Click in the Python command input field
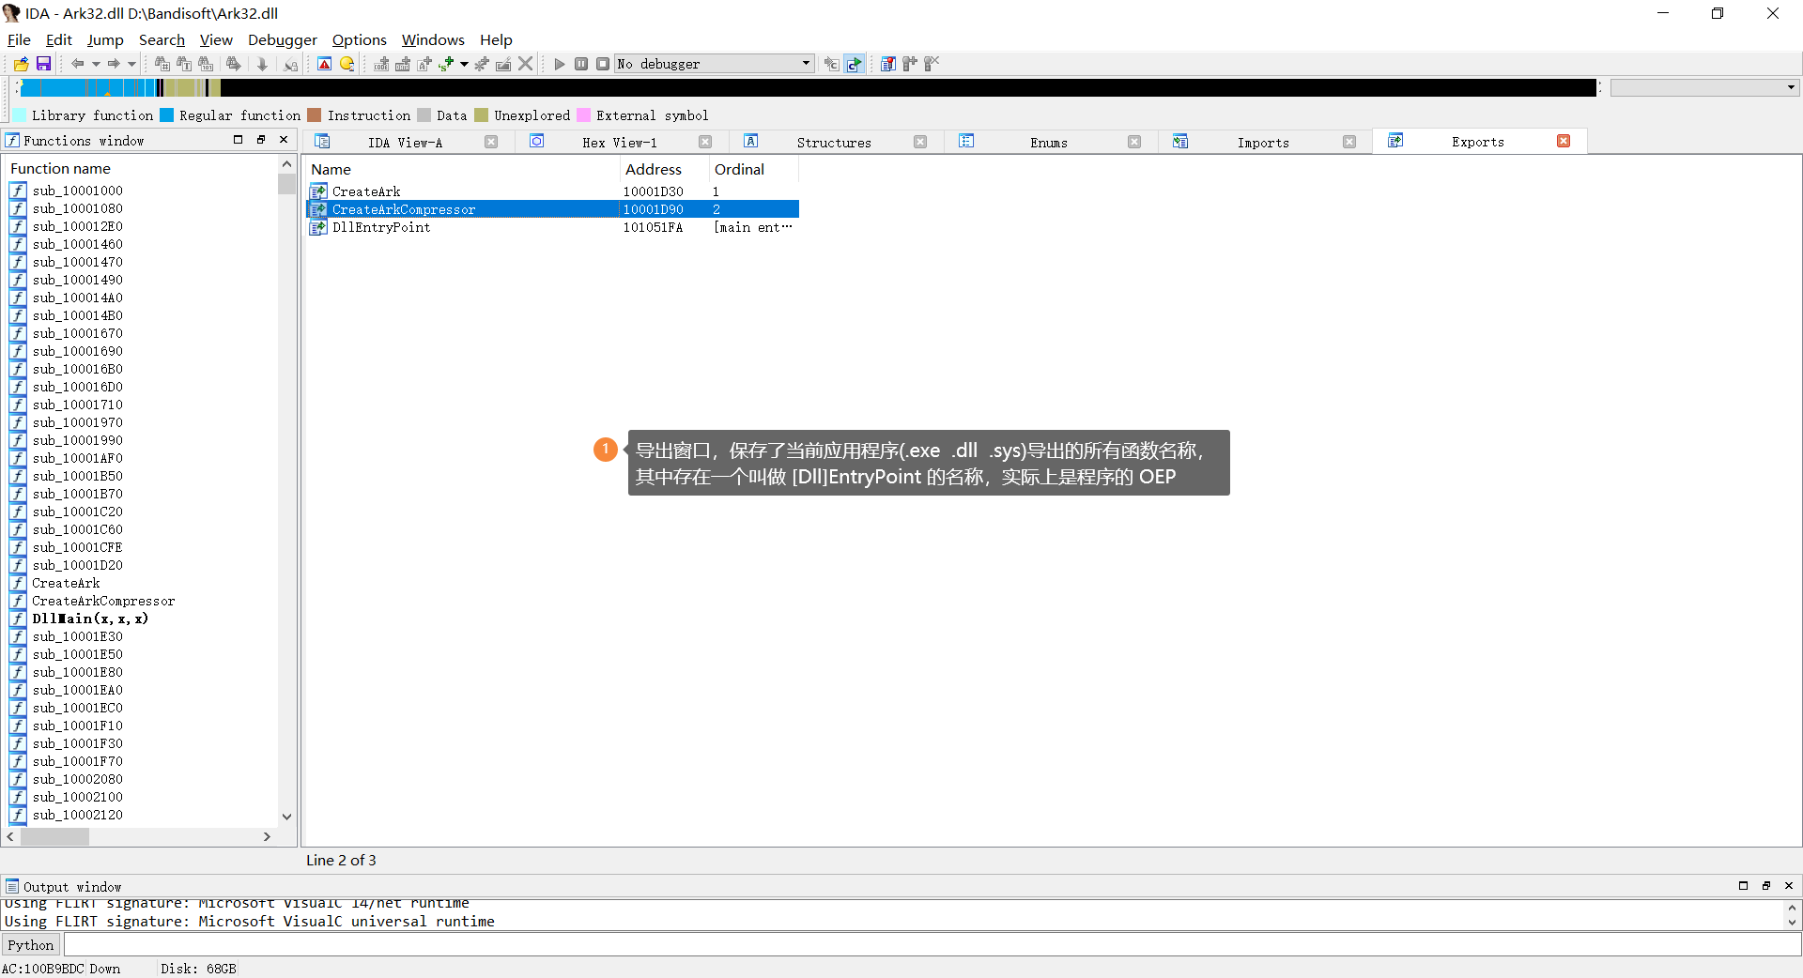The height and width of the screenshot is (978, 1803). [932, 945]
